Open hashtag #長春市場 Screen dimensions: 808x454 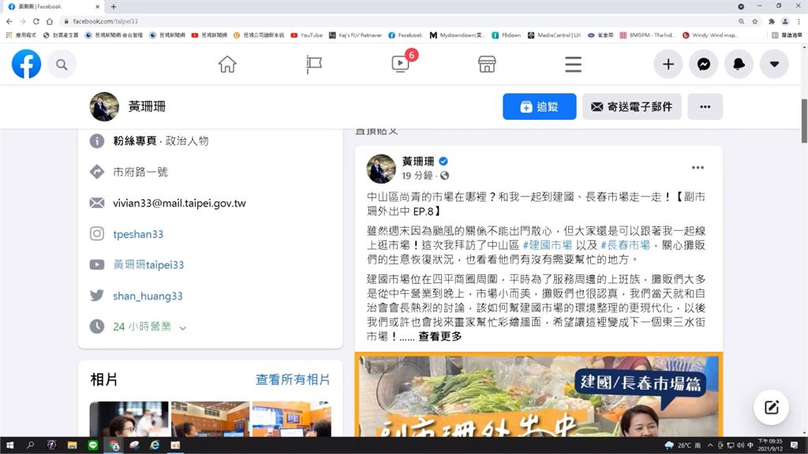[x=625, y=245]
